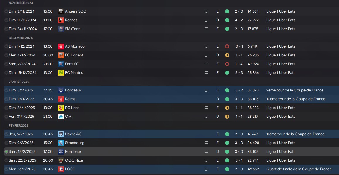Viewport: 339px width, 175px height.
Task: Open the 5 - 2 score against Bordeaux
Action: [x=239, y=90]
